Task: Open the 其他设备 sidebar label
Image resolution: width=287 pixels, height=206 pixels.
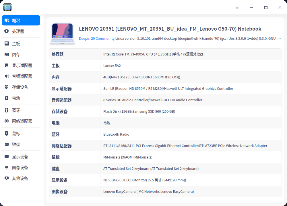Action: (x=20, y=179)
